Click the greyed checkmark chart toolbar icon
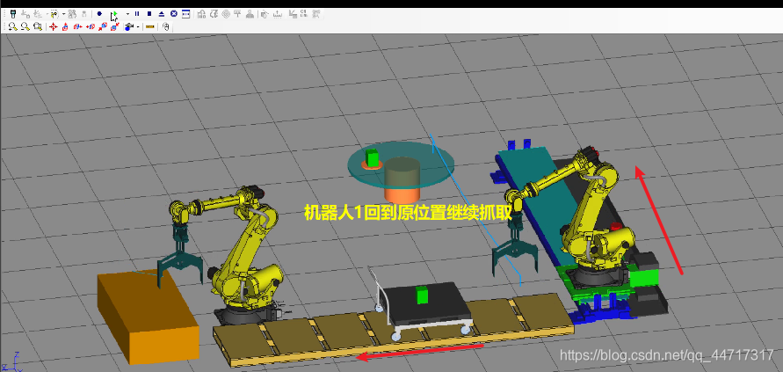Screen dimensions: 783x372 point(293,14)
